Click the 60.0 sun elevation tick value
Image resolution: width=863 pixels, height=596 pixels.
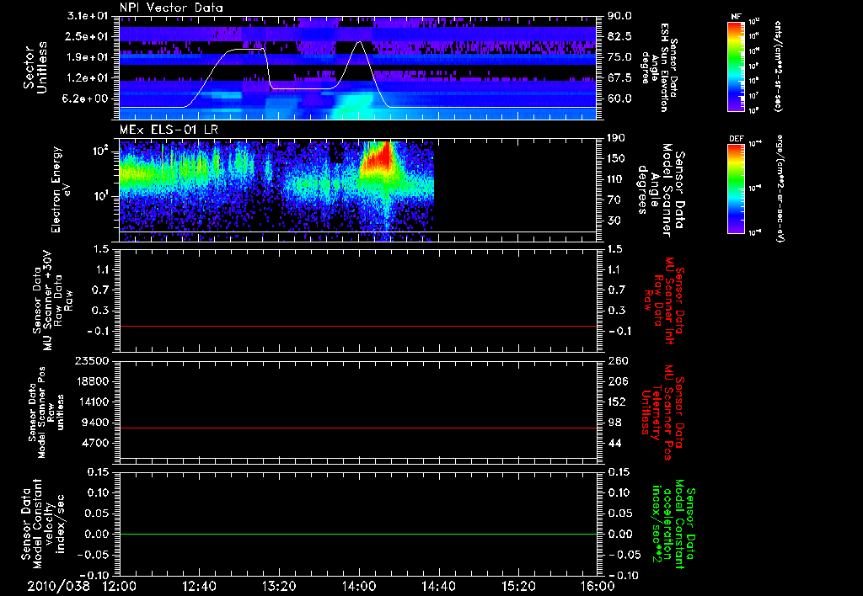tap(619, 98)
